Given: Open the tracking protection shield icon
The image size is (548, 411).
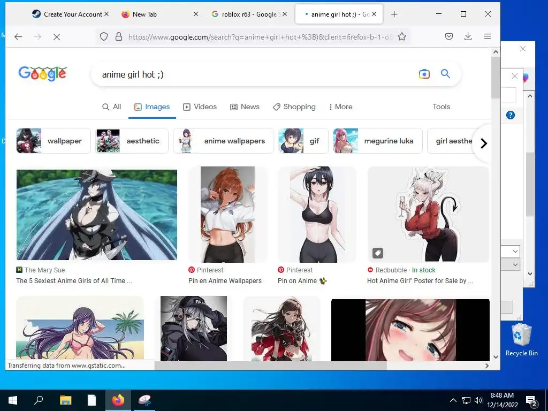Looking at the screenshot, I should click(x=104, y=37).
